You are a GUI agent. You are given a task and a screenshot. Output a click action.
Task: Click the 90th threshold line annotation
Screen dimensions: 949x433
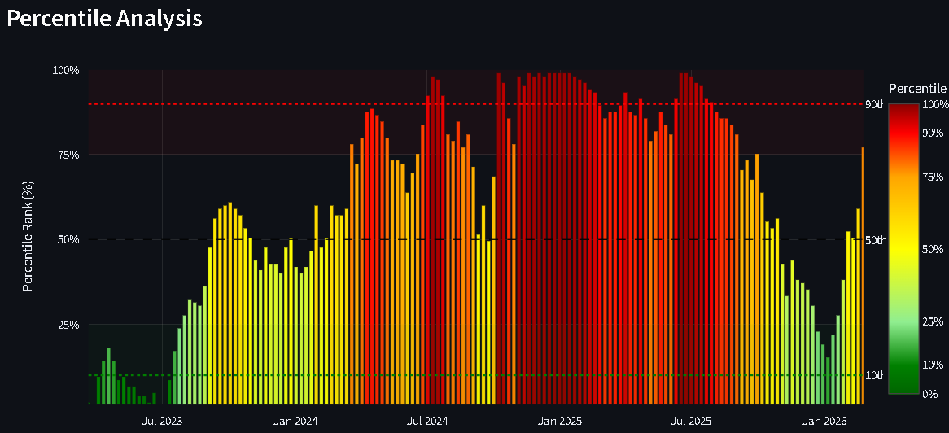pos(875,105)
